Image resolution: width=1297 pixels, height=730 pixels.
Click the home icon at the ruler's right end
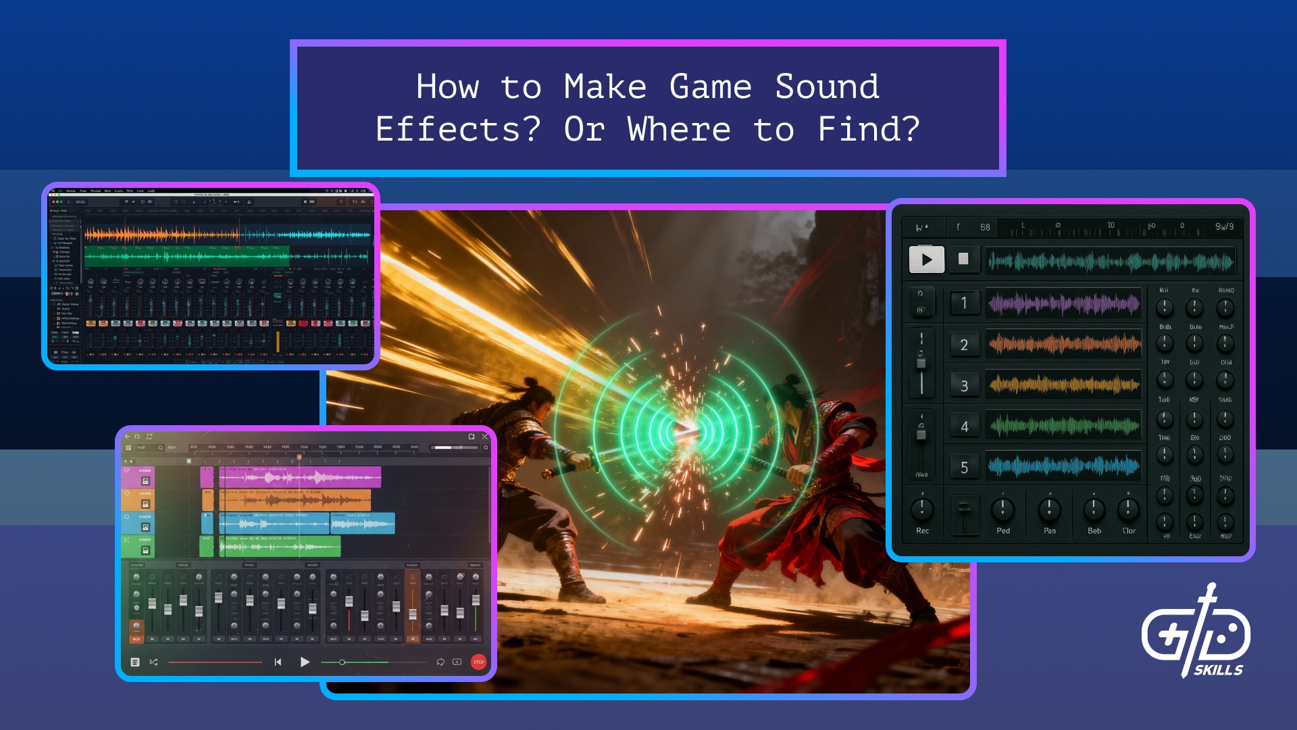[x=486, y=447]
